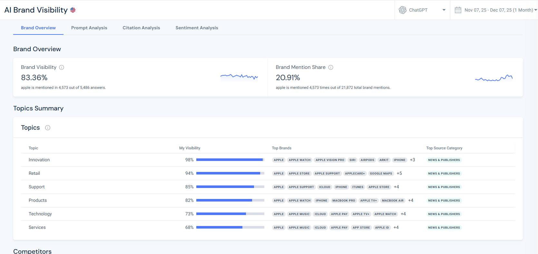The image size is (538, 254).
Task: Click the Innovation 98% visibility bar
Action: pyautogui.click(x=230, y=160)
